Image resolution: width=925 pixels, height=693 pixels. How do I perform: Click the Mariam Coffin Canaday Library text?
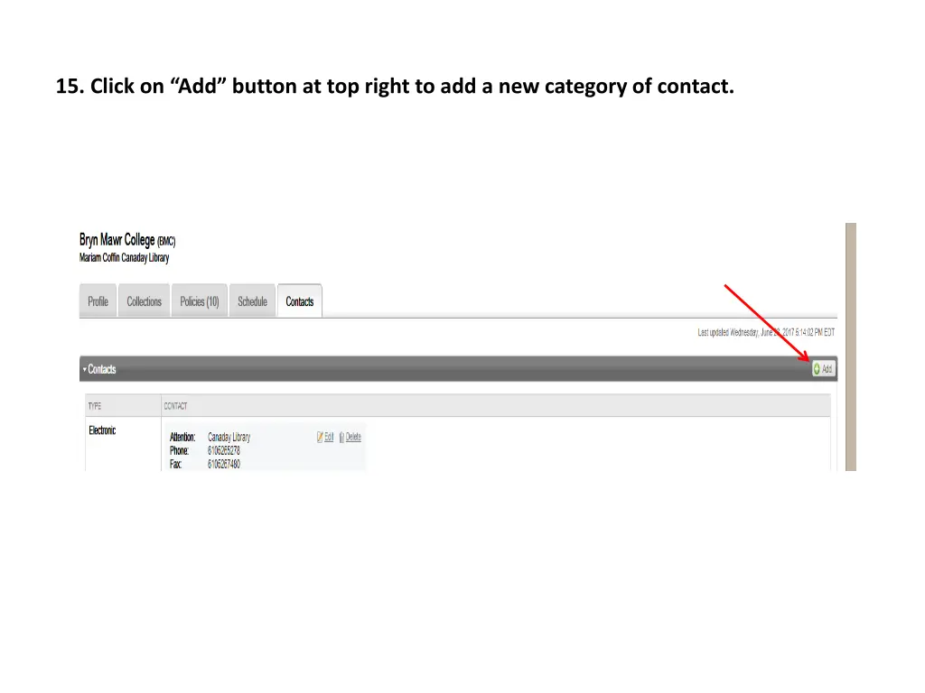point(124,257)
